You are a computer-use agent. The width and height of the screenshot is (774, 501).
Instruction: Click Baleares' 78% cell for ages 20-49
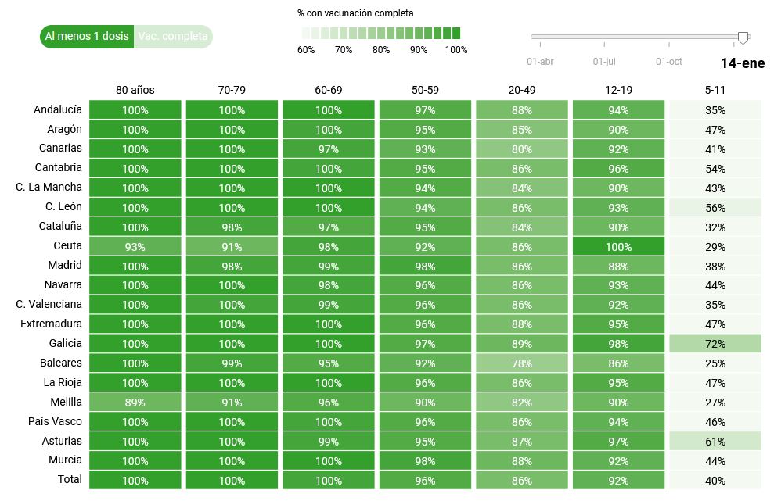tap(522, 363)
